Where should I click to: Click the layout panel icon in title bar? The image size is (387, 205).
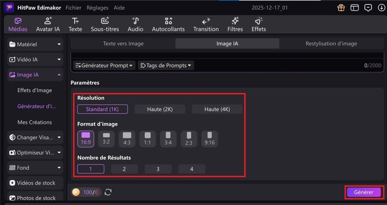[355, 8]
